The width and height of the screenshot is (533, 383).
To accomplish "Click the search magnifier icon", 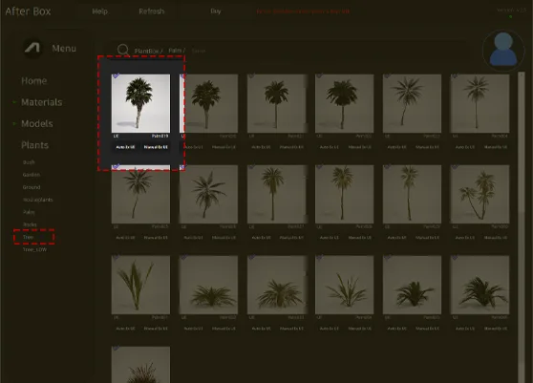I will click(x=122, y=50).
